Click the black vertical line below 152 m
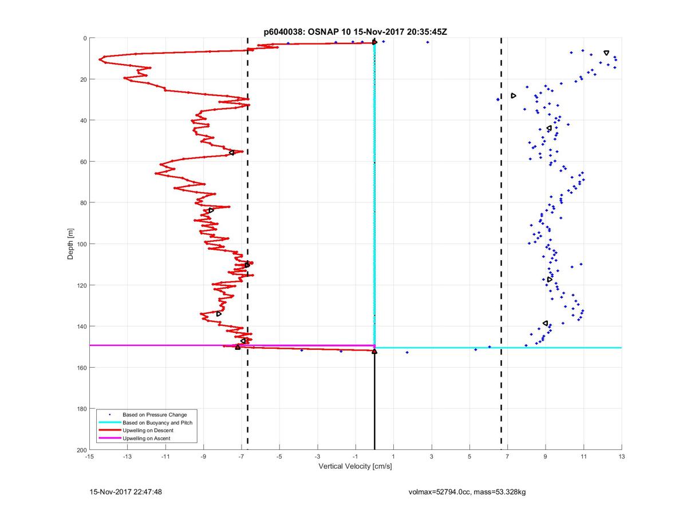The width and height of the screenshot is (687, 506). (x=374, y=401)
